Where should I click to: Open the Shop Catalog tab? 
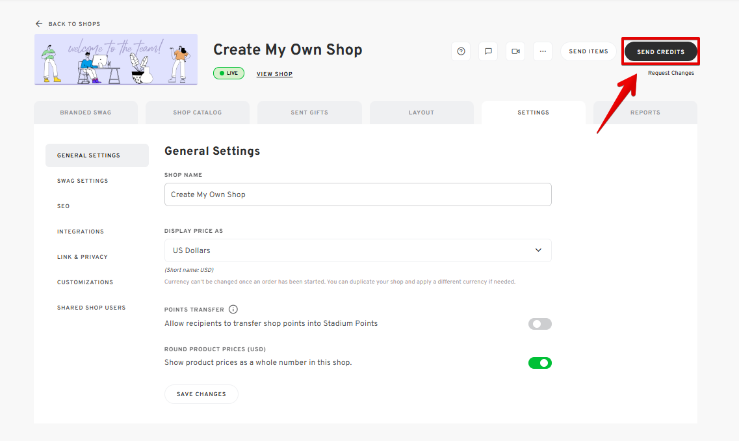[198, 113]
